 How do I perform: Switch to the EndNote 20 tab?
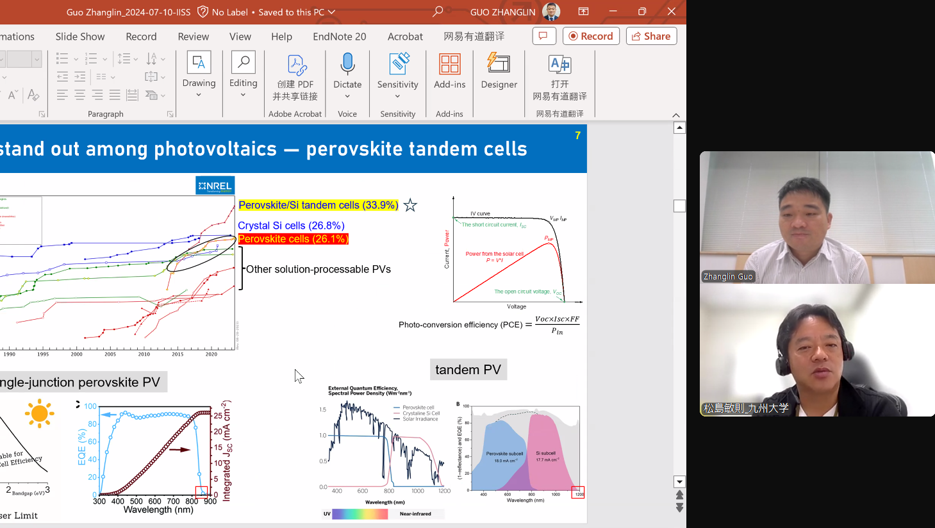[x=340, y=37]
